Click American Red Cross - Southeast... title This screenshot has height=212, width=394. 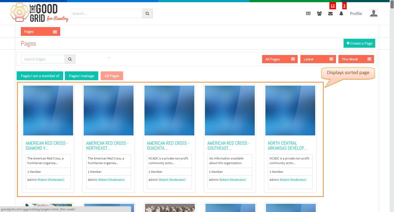(228, 146)
